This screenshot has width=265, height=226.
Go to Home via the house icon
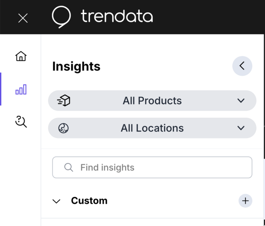pyautogui.click(x=21, y=56)
